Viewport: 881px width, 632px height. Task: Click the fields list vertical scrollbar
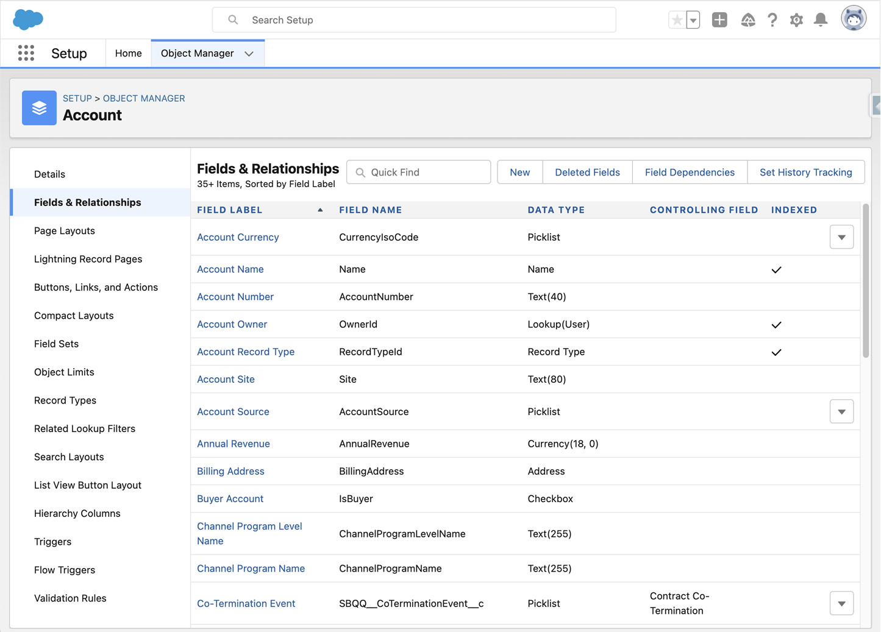pyautogui.click(x=866, y=281)
